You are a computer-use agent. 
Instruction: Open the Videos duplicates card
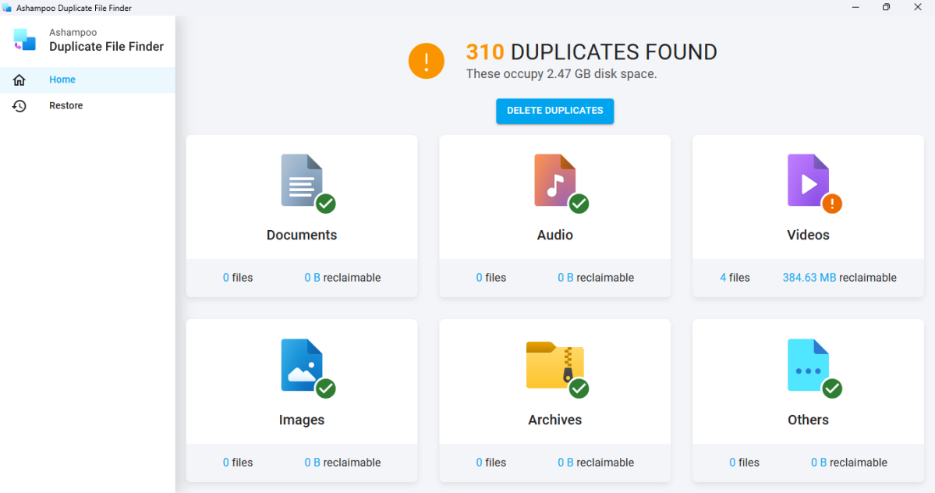[x=808, y=215]
